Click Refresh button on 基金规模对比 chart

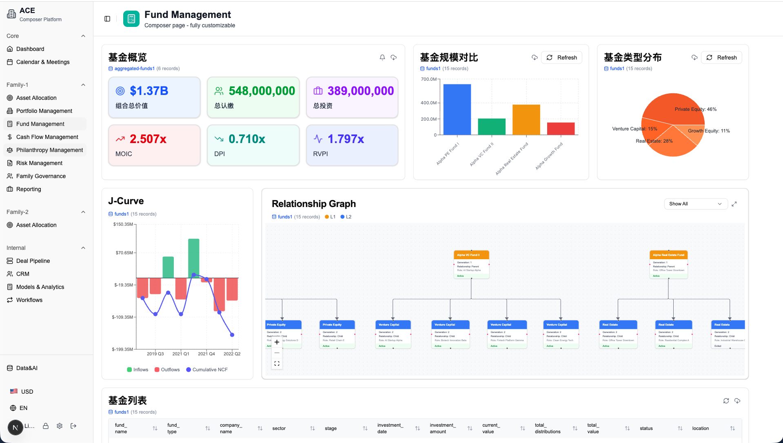click(561, 57)
